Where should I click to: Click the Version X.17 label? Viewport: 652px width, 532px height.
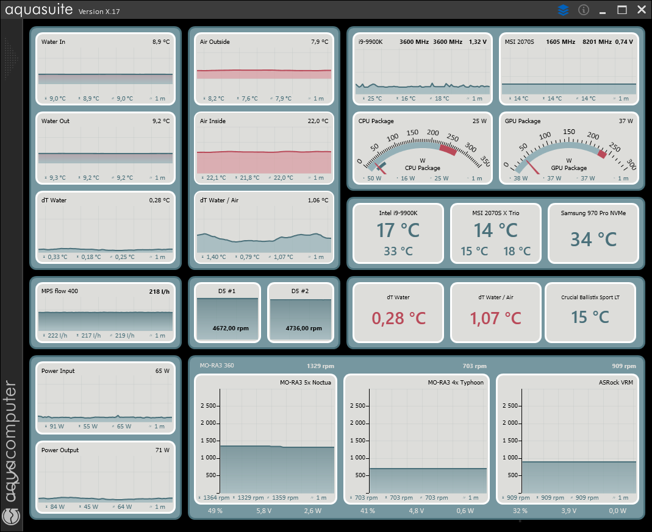coord(99,12)
